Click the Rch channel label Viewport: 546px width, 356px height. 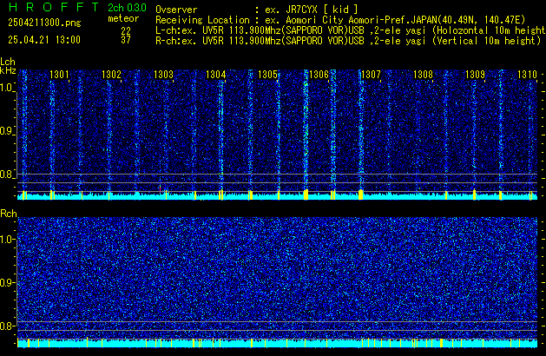tap(9, 214)
